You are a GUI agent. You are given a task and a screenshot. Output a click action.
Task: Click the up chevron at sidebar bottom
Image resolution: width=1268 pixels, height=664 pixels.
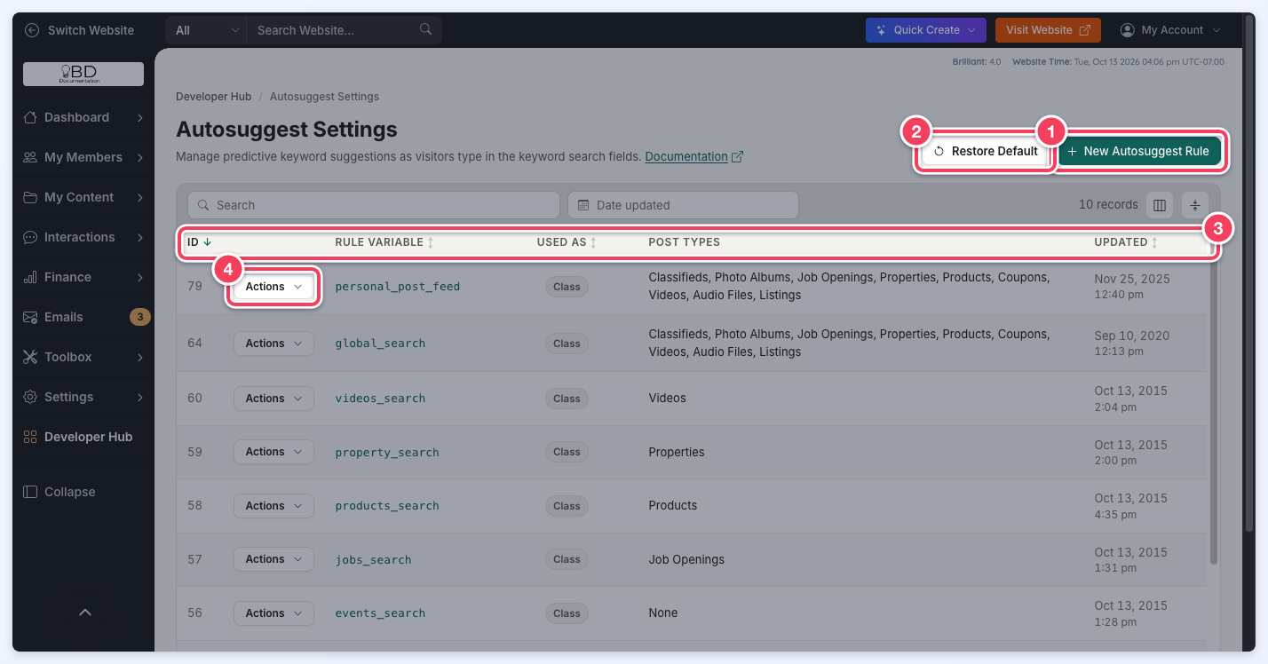coord(85,613)
